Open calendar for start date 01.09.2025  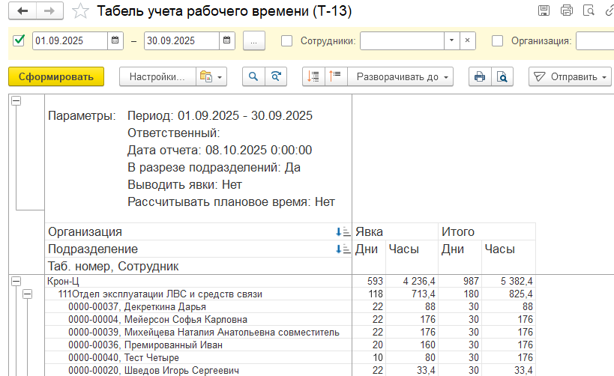[115, 40]
